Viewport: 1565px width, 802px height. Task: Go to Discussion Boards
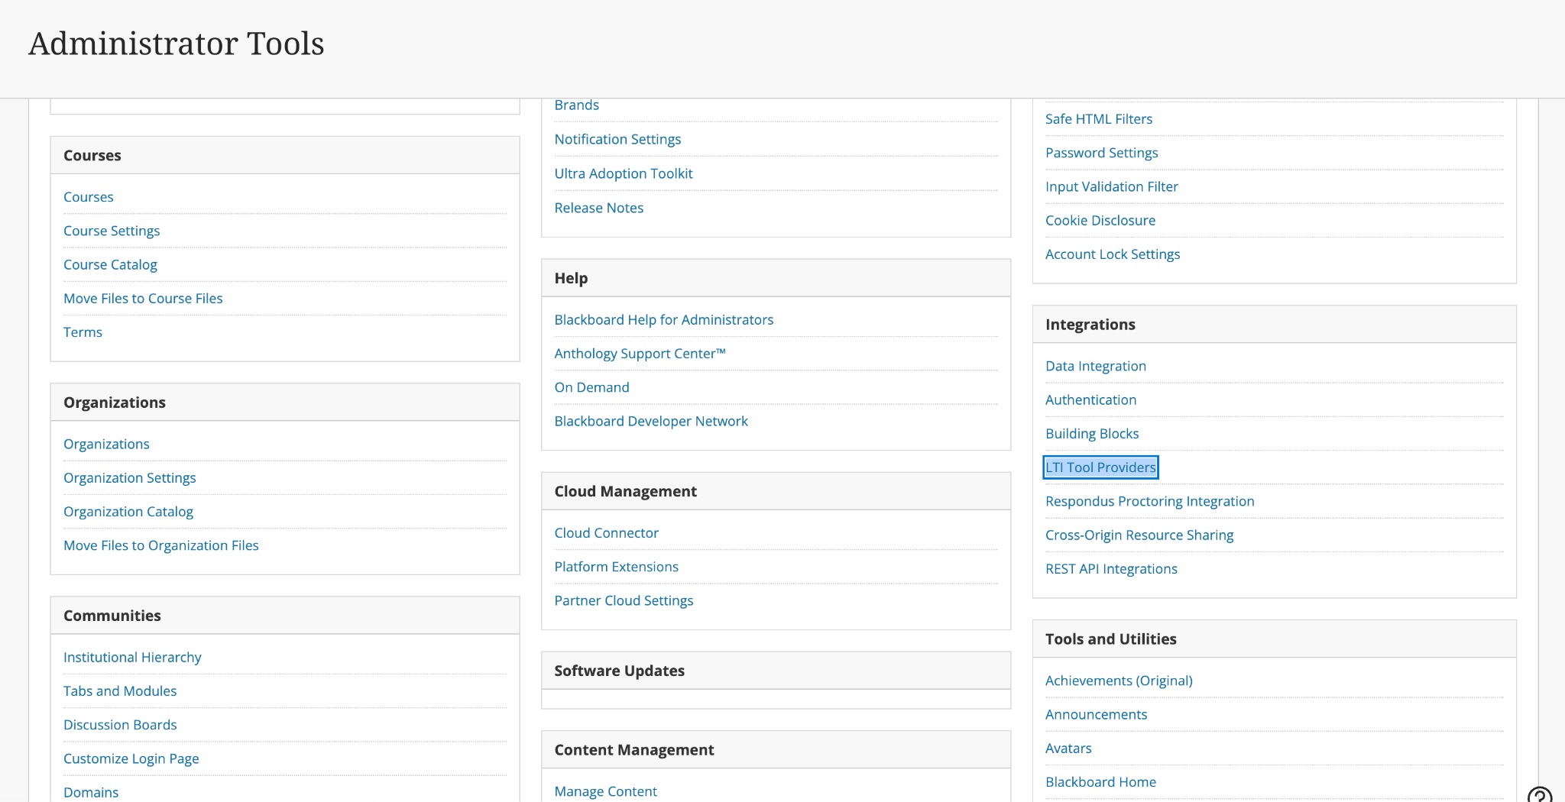[x=120, y=725]
